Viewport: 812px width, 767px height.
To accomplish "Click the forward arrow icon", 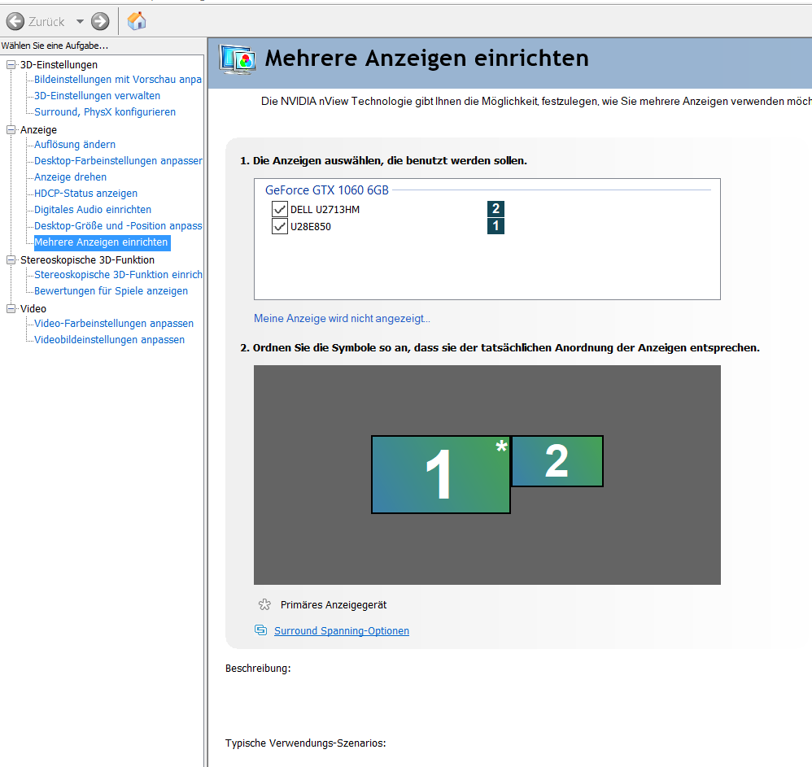I will (100, 21).
